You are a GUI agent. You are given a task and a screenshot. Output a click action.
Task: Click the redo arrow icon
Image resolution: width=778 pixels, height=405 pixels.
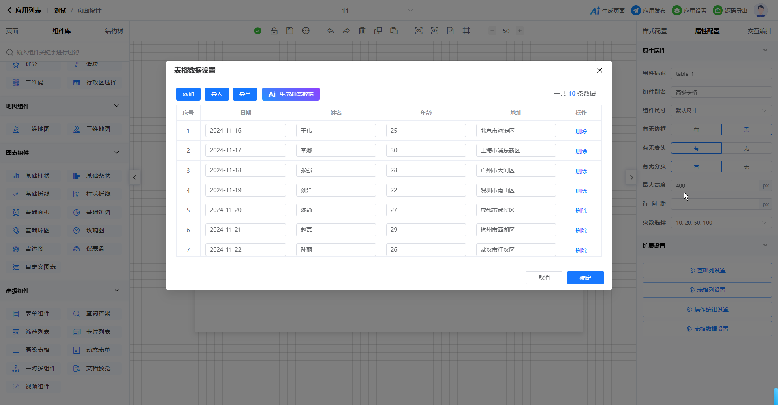coord(346,31)
